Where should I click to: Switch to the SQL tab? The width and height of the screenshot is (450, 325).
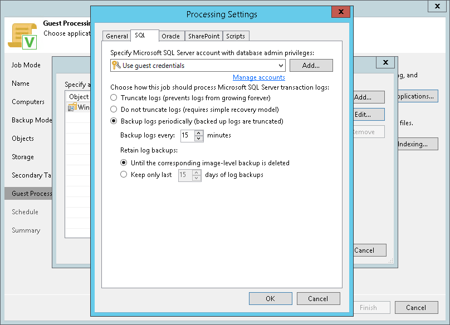(144, 35)
